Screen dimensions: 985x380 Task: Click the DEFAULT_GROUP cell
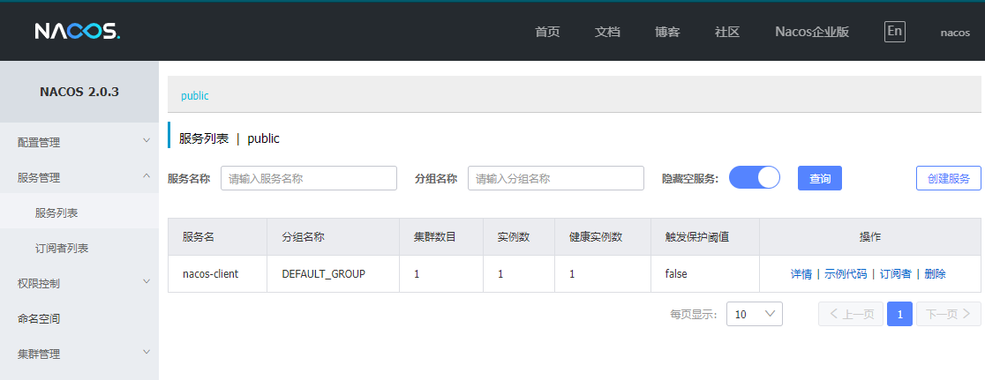tap(333, 274)
